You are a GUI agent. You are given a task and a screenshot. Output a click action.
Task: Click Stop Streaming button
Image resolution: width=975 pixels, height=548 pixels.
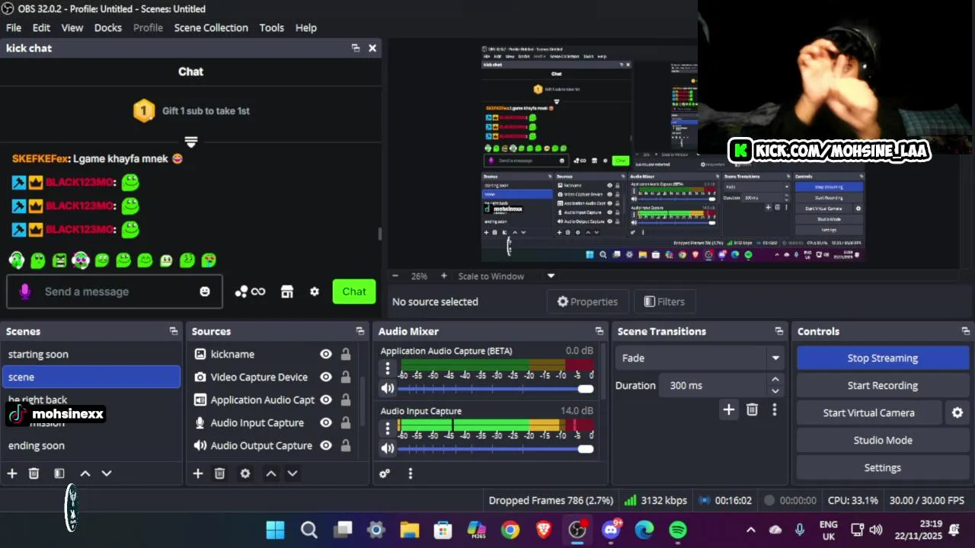click(882, 358)
